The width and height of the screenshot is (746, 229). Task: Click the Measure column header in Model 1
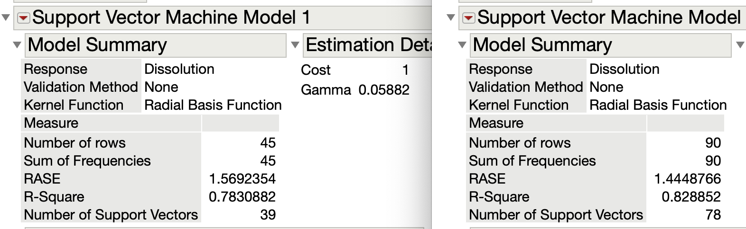click(x=51, y=123)
